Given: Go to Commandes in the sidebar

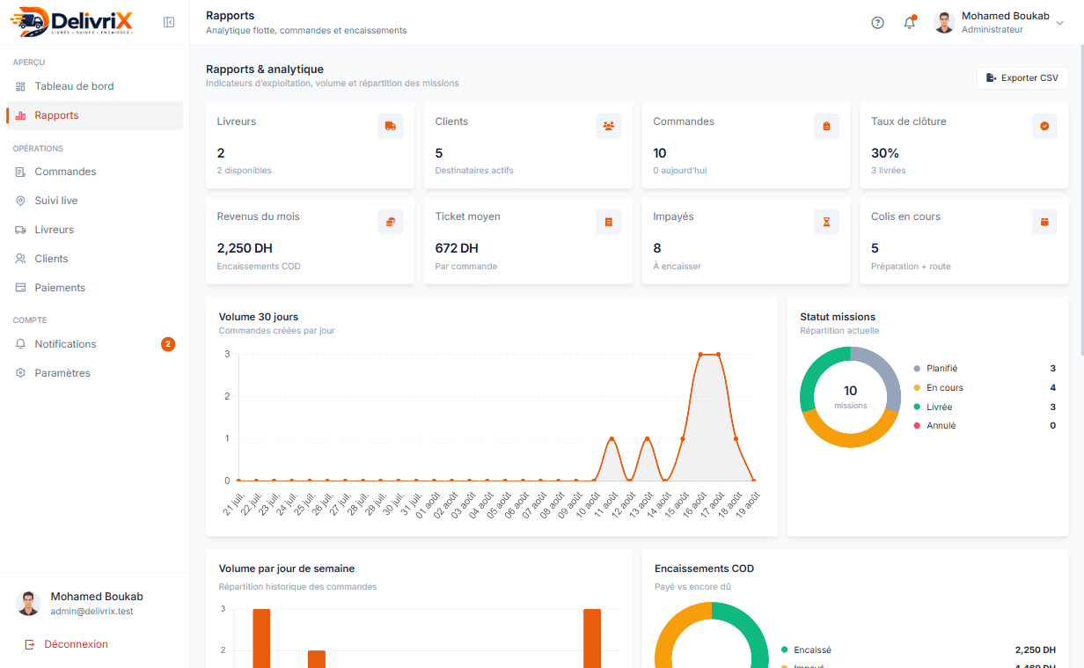Looking at the screenshot, I should [94, 172].
